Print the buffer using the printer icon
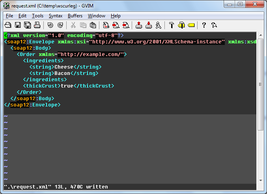 37,25
